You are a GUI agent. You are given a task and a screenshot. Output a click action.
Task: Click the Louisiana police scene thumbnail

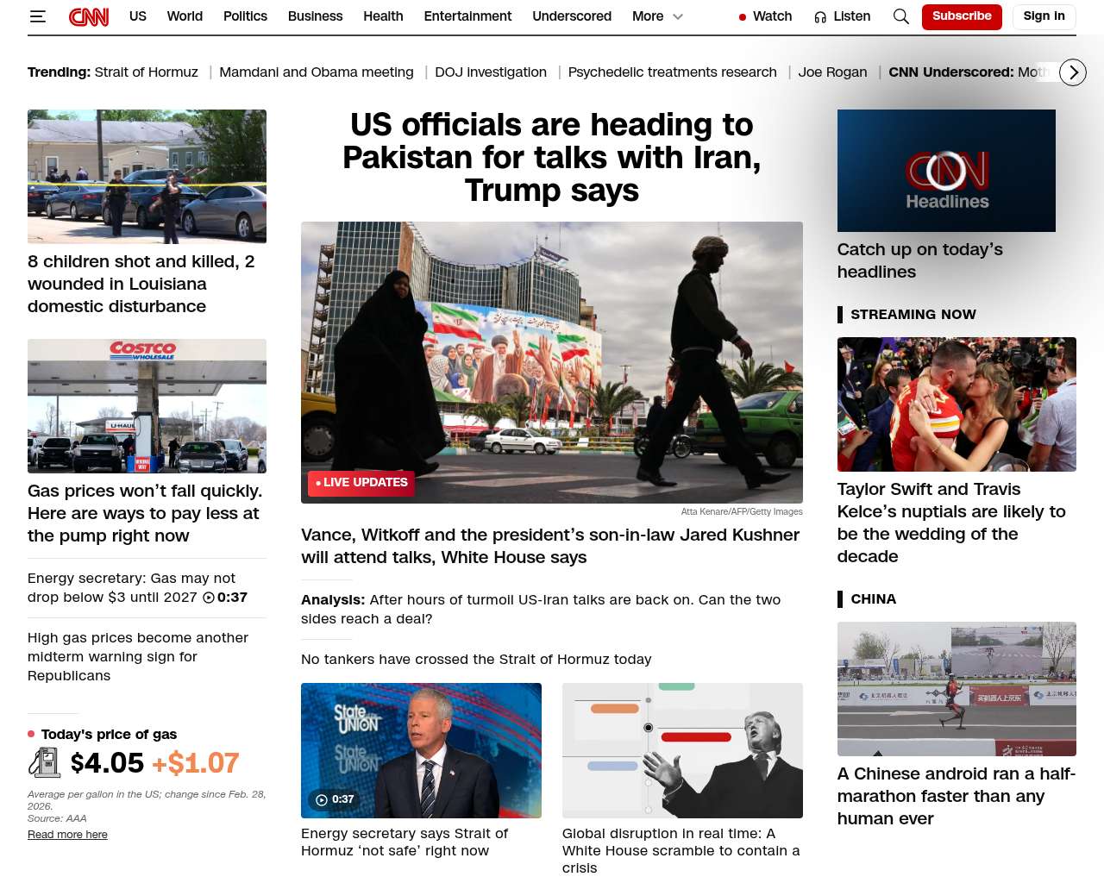pyautogui.click(x=147, y=177)
